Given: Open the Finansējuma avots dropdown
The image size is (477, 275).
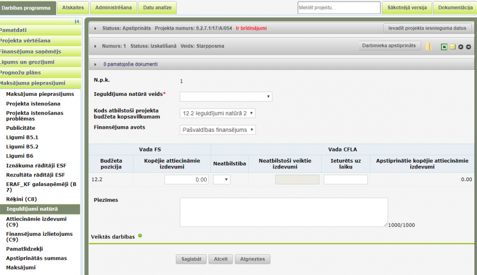Looking at the screenshot, I should tap(218, 130).
